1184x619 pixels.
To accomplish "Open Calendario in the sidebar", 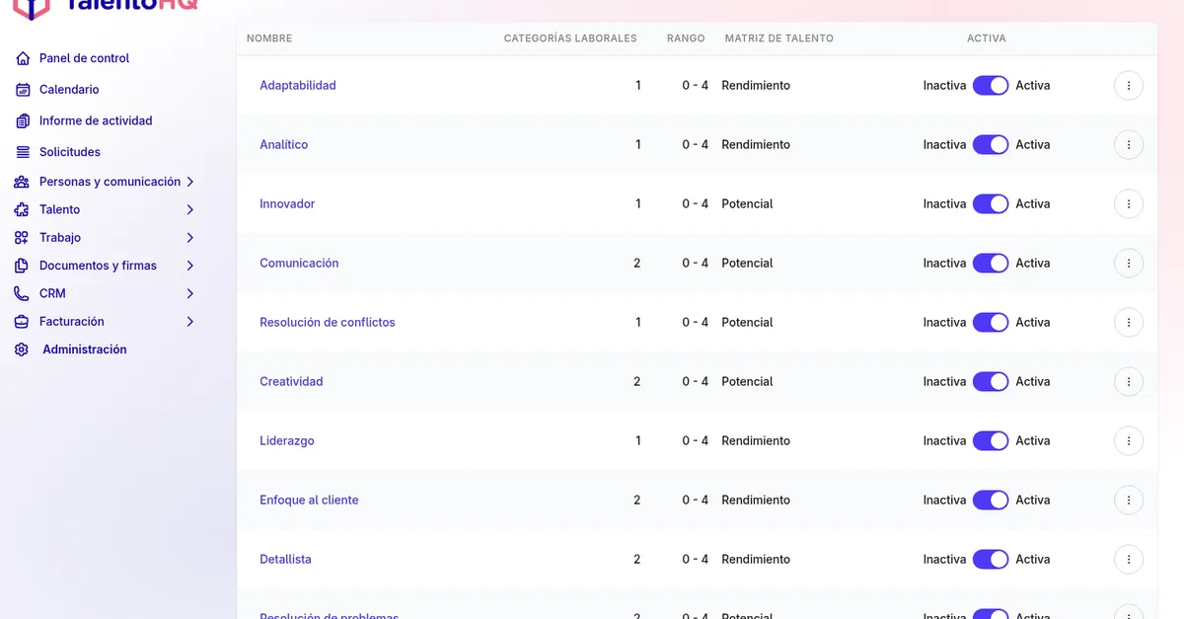I will coord(69,90).
